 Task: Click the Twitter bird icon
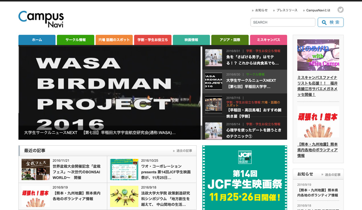point(340,10)
